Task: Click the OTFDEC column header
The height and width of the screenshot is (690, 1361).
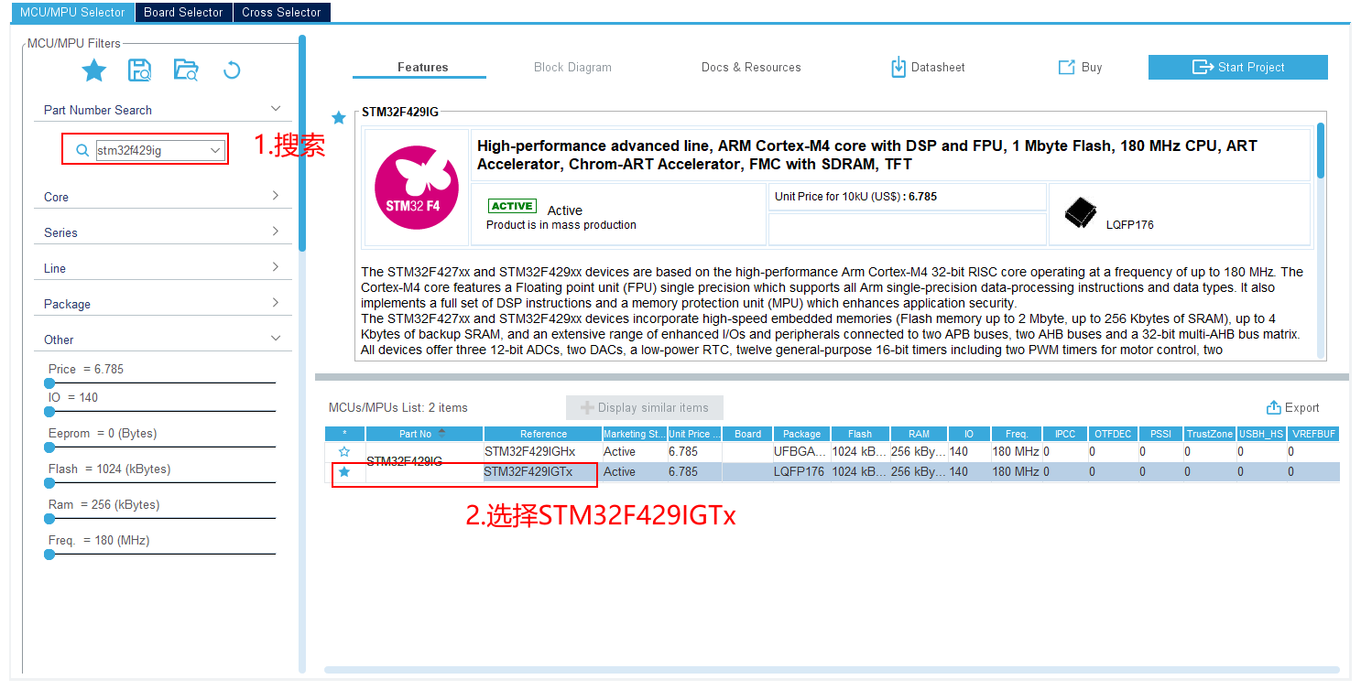Action: (x=1113, y=434)
